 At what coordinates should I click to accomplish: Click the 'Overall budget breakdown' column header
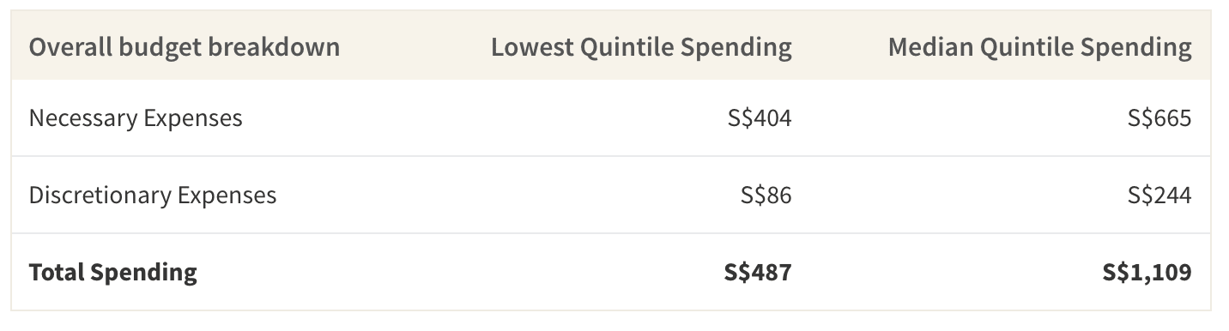(x=185, y=47)
